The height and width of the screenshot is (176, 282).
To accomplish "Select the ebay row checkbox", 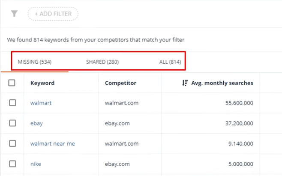I will click(x=12, y=123).
